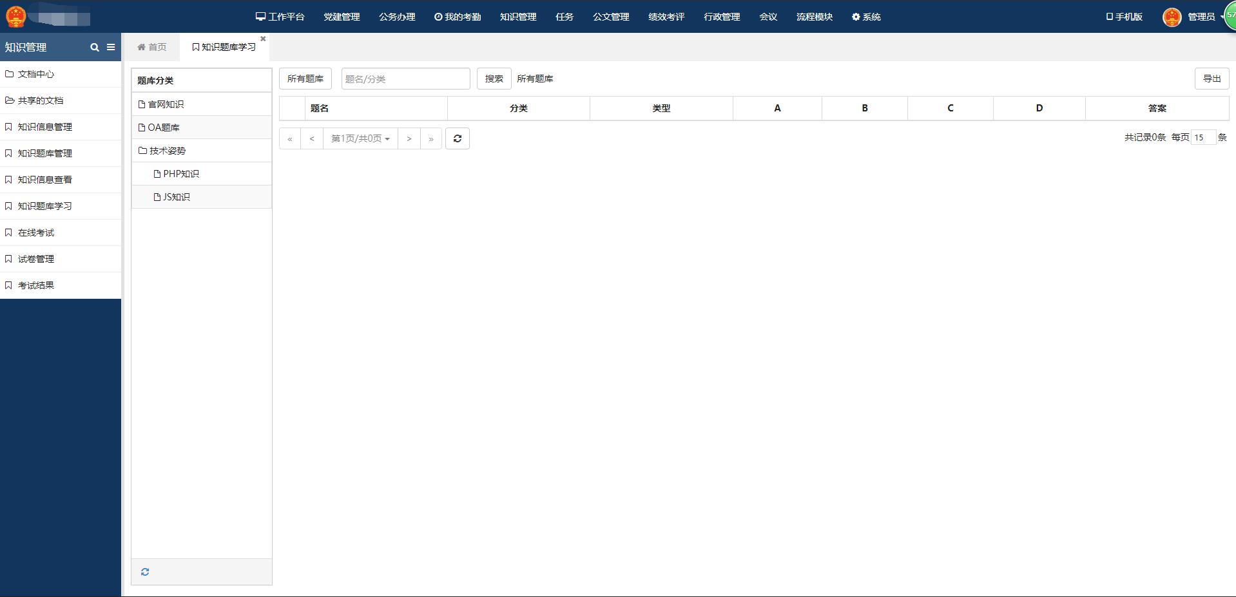Click the A column header
This screenshot has height=597, width=1236.
pyautogui.click(x=777, y=108)
